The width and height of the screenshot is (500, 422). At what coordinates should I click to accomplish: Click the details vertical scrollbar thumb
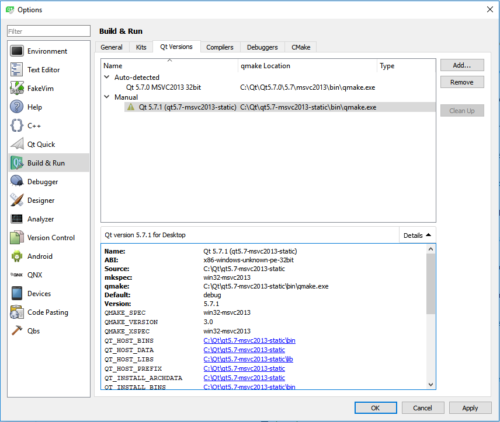(x=431, y=284)
